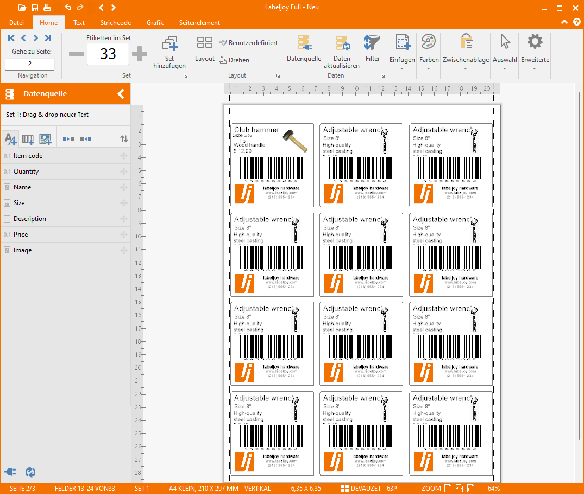
Task: Select the Item code field
Action: pyautogui.click(x=66, y=156)
